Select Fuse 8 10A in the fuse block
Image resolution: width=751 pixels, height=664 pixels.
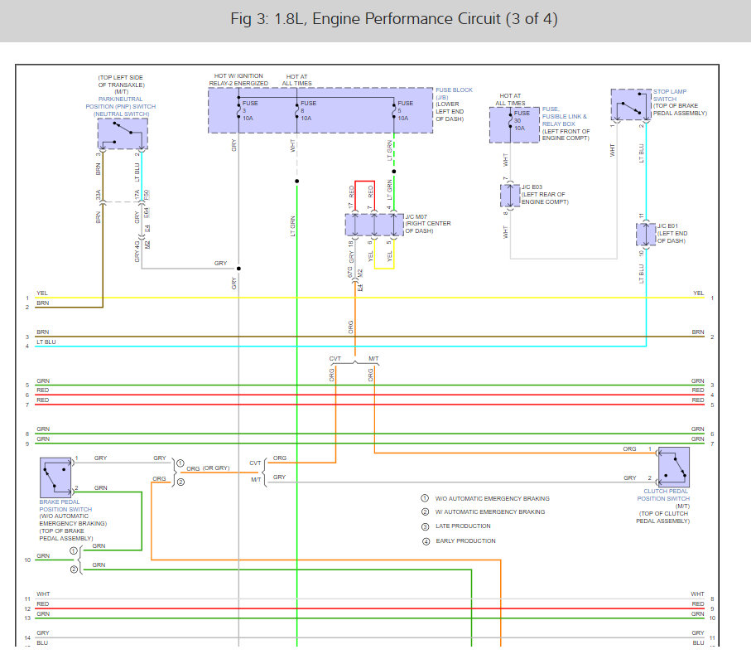306,110
